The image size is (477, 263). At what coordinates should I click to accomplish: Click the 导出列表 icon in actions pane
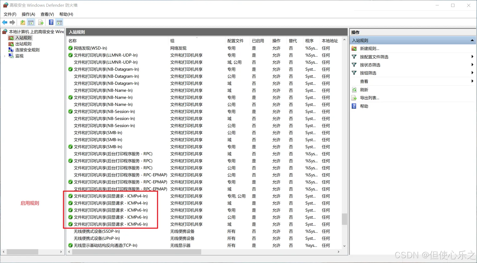(354, 98)
